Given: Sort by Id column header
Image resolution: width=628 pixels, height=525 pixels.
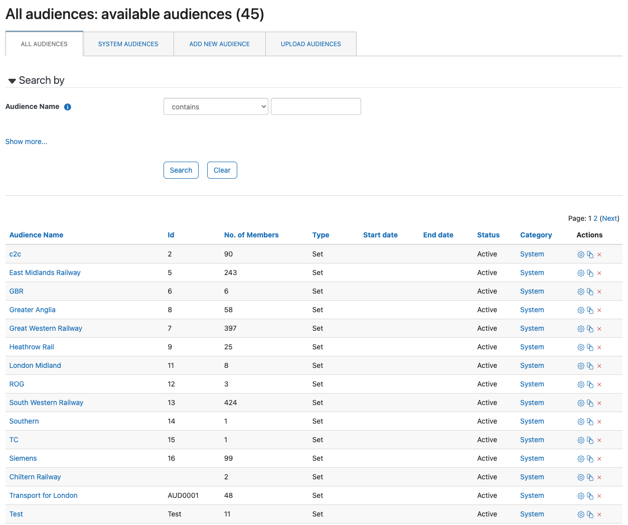Looking at the screenshot, I should 171,235.
